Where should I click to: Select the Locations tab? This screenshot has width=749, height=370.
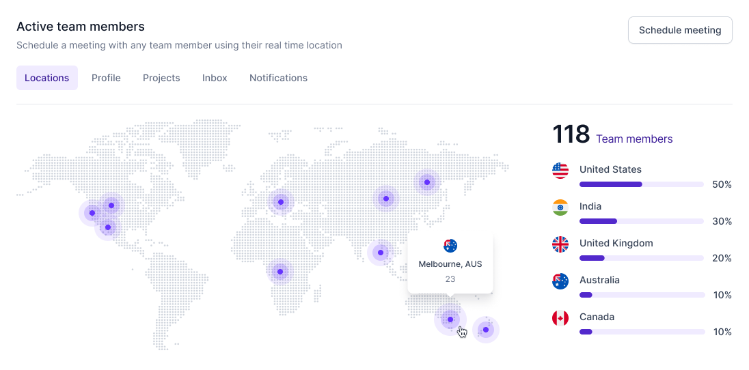(46, 78)
